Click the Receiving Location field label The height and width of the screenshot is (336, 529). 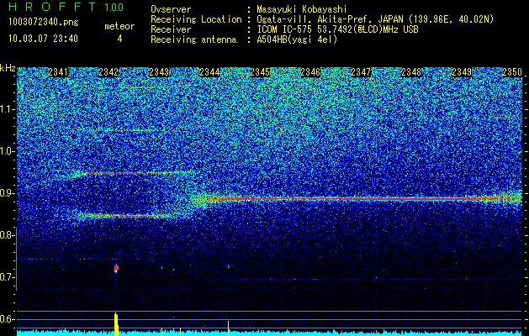[x=196, y=19]
